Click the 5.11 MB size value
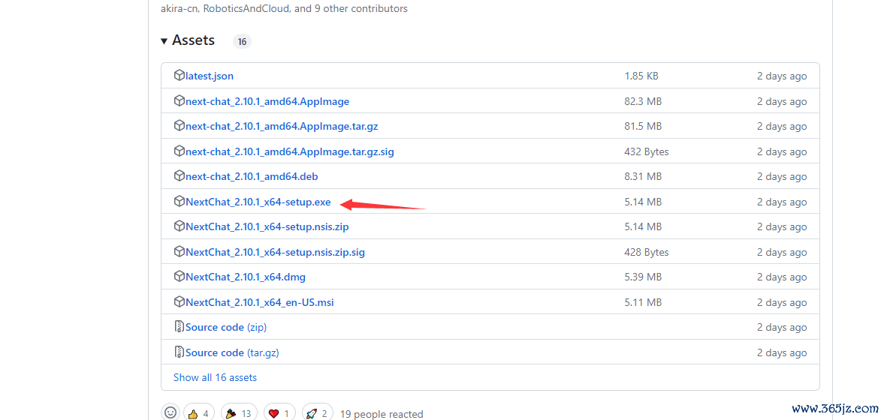Screen dimensions: 884x420 tap(643, 302)
